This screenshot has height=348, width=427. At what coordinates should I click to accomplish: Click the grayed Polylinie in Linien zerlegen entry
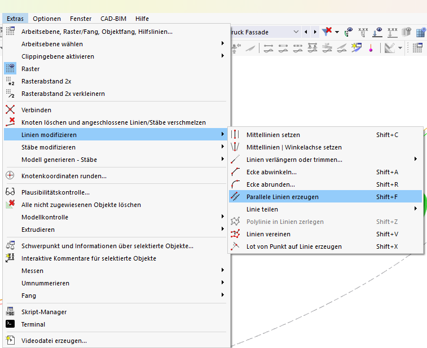coord(325,222)
